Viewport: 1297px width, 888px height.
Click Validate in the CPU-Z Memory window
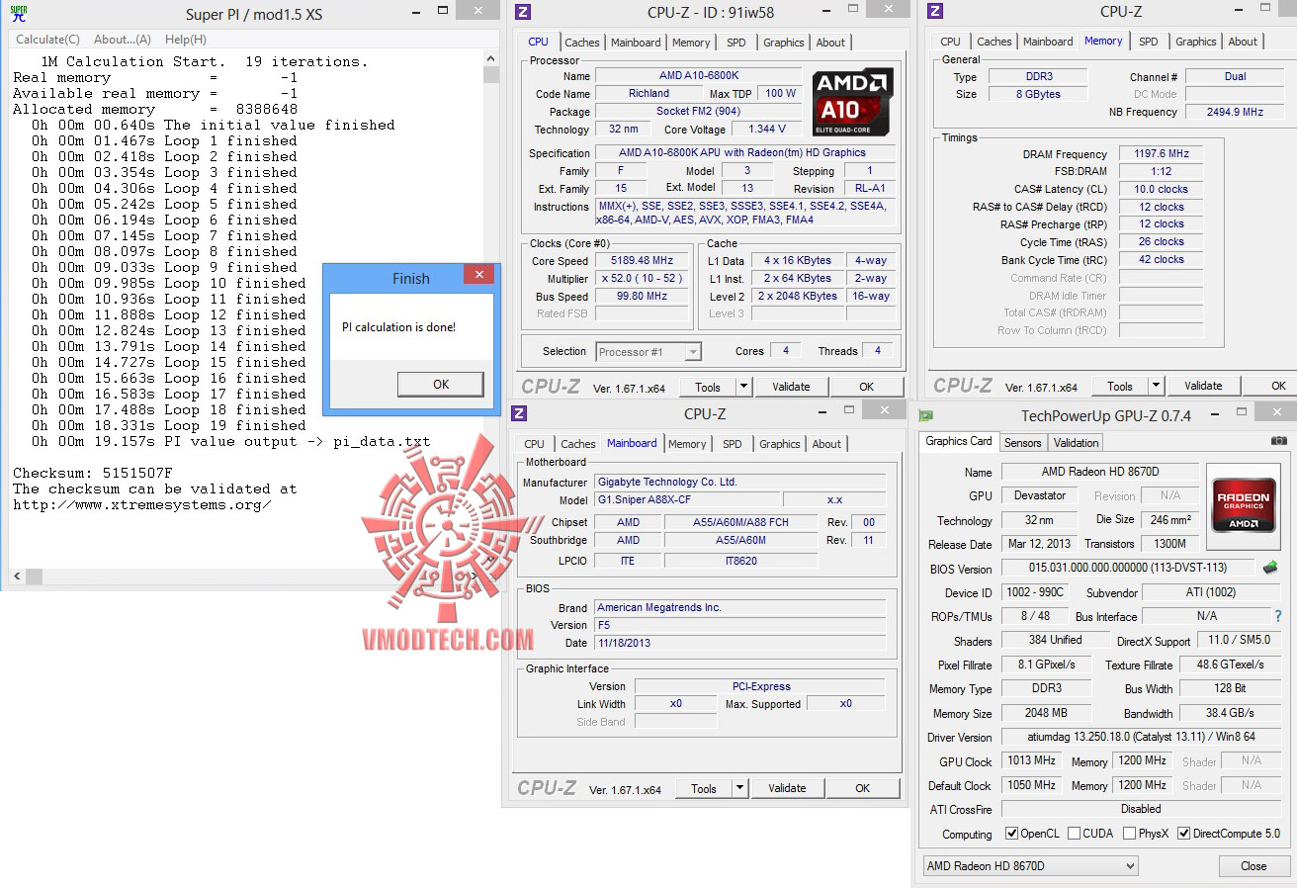point(1203,386)
